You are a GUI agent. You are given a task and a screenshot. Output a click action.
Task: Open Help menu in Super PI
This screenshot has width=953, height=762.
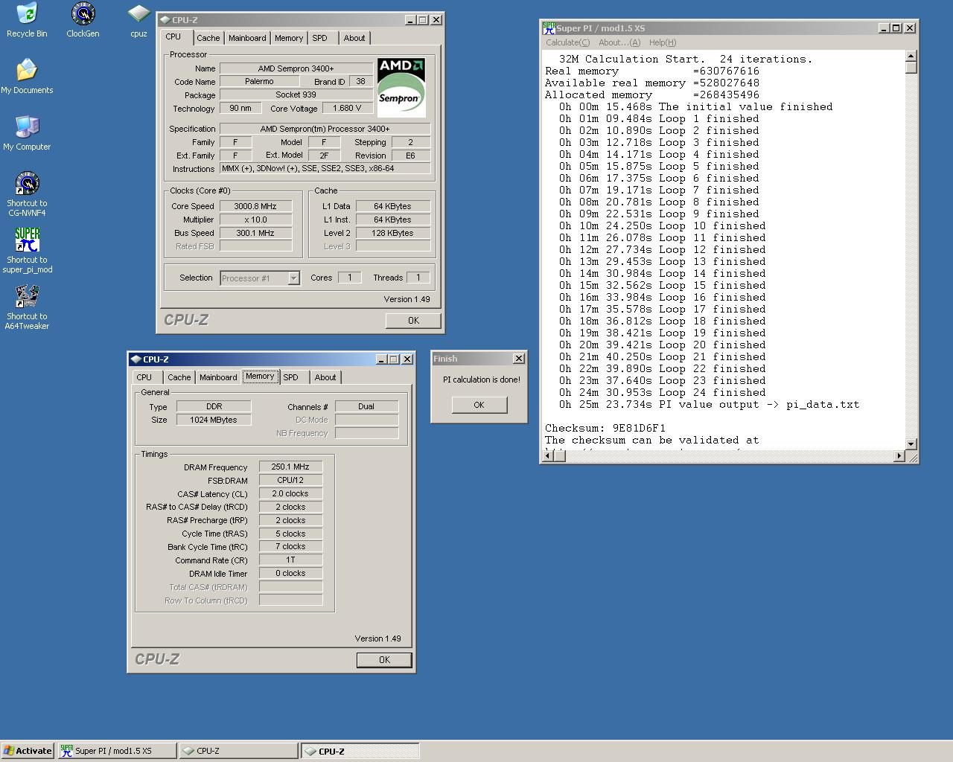coord(663,42)
